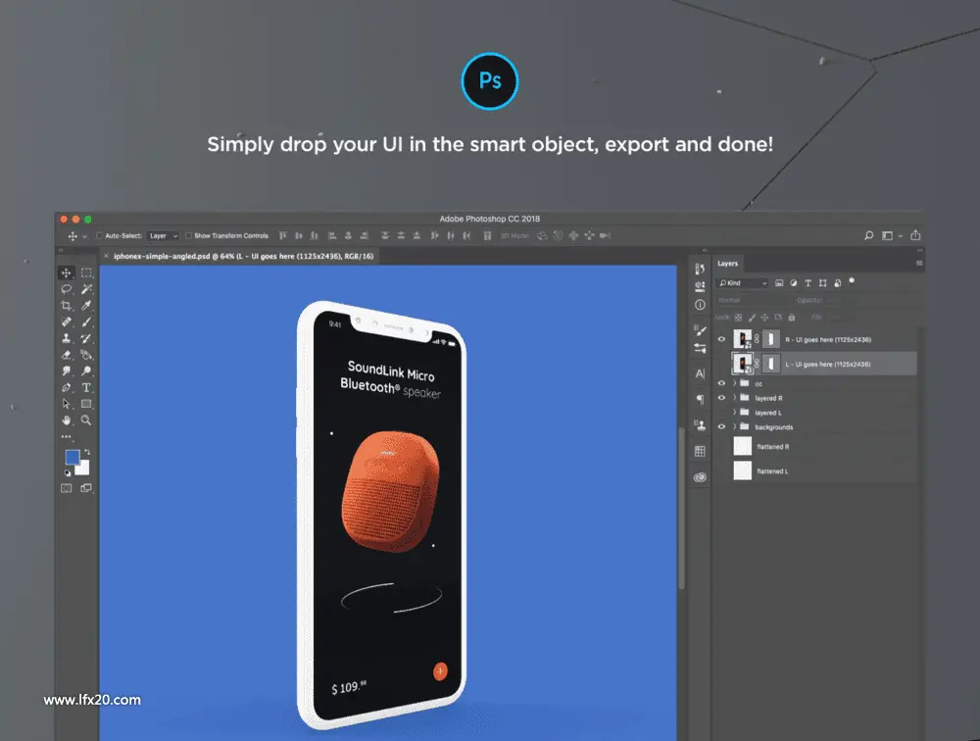Enable Show Transform Controls checkbox

point(188,236)
